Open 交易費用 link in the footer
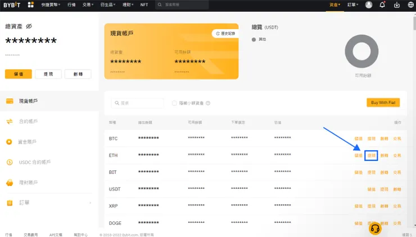Screen dimensions: 416x237 click(31, 235)
